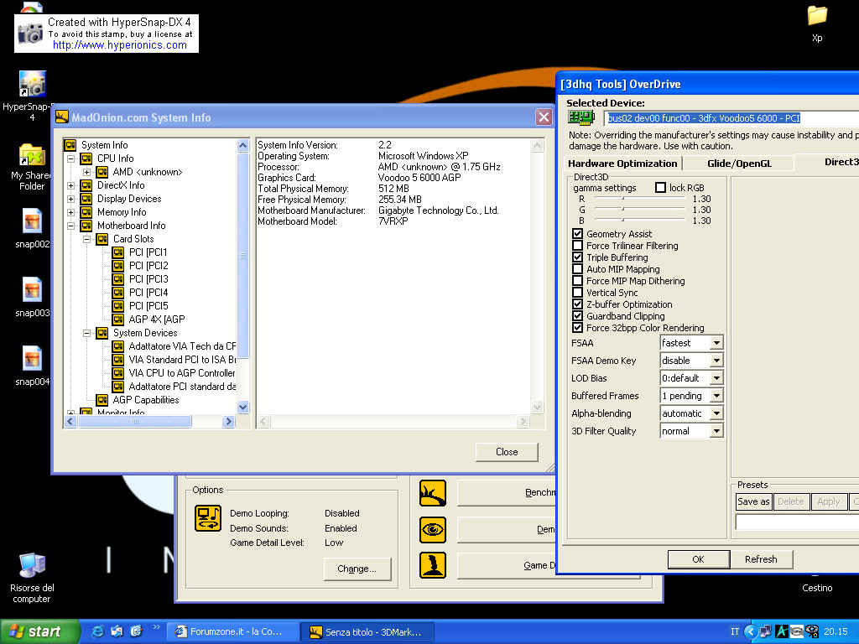Switch to Hardware Optimization tab
The image size is (859, 644).
622,163
